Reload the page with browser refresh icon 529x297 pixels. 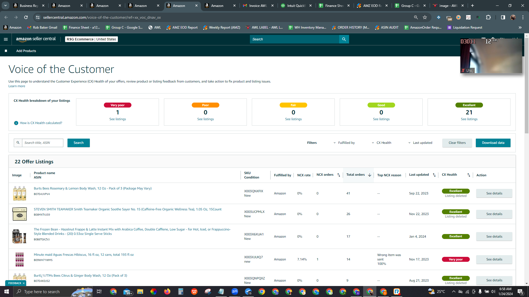pyautogui.click(x=26, y=17)
